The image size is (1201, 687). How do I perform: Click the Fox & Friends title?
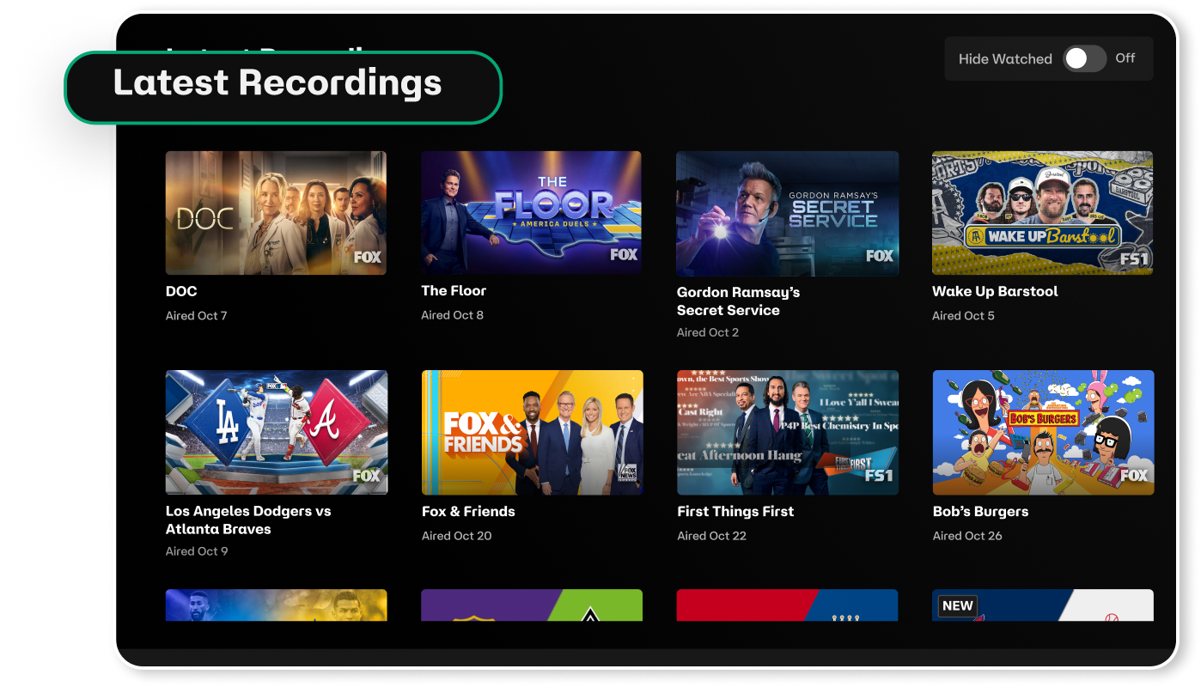[x=468, y=511]
